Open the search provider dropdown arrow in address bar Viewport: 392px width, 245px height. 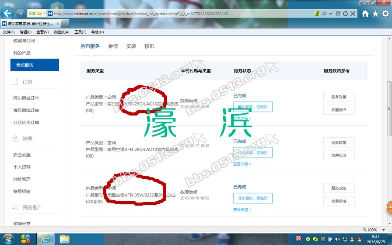point(330,14)
